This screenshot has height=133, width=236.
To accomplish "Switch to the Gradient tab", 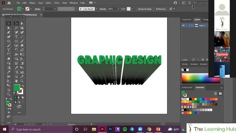I will pos(194,64).
